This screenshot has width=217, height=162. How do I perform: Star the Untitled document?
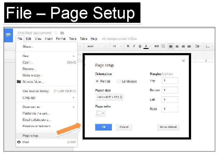pos(56,33)
